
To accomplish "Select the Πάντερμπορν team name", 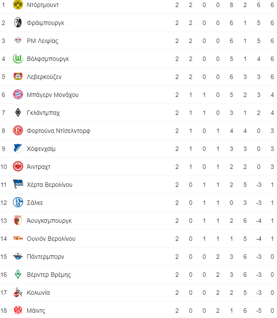I will point(46,257).
